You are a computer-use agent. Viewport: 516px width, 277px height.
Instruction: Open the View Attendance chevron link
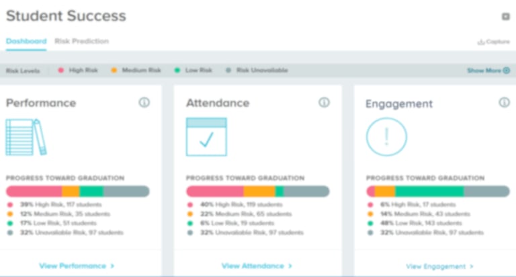[257, 266]
